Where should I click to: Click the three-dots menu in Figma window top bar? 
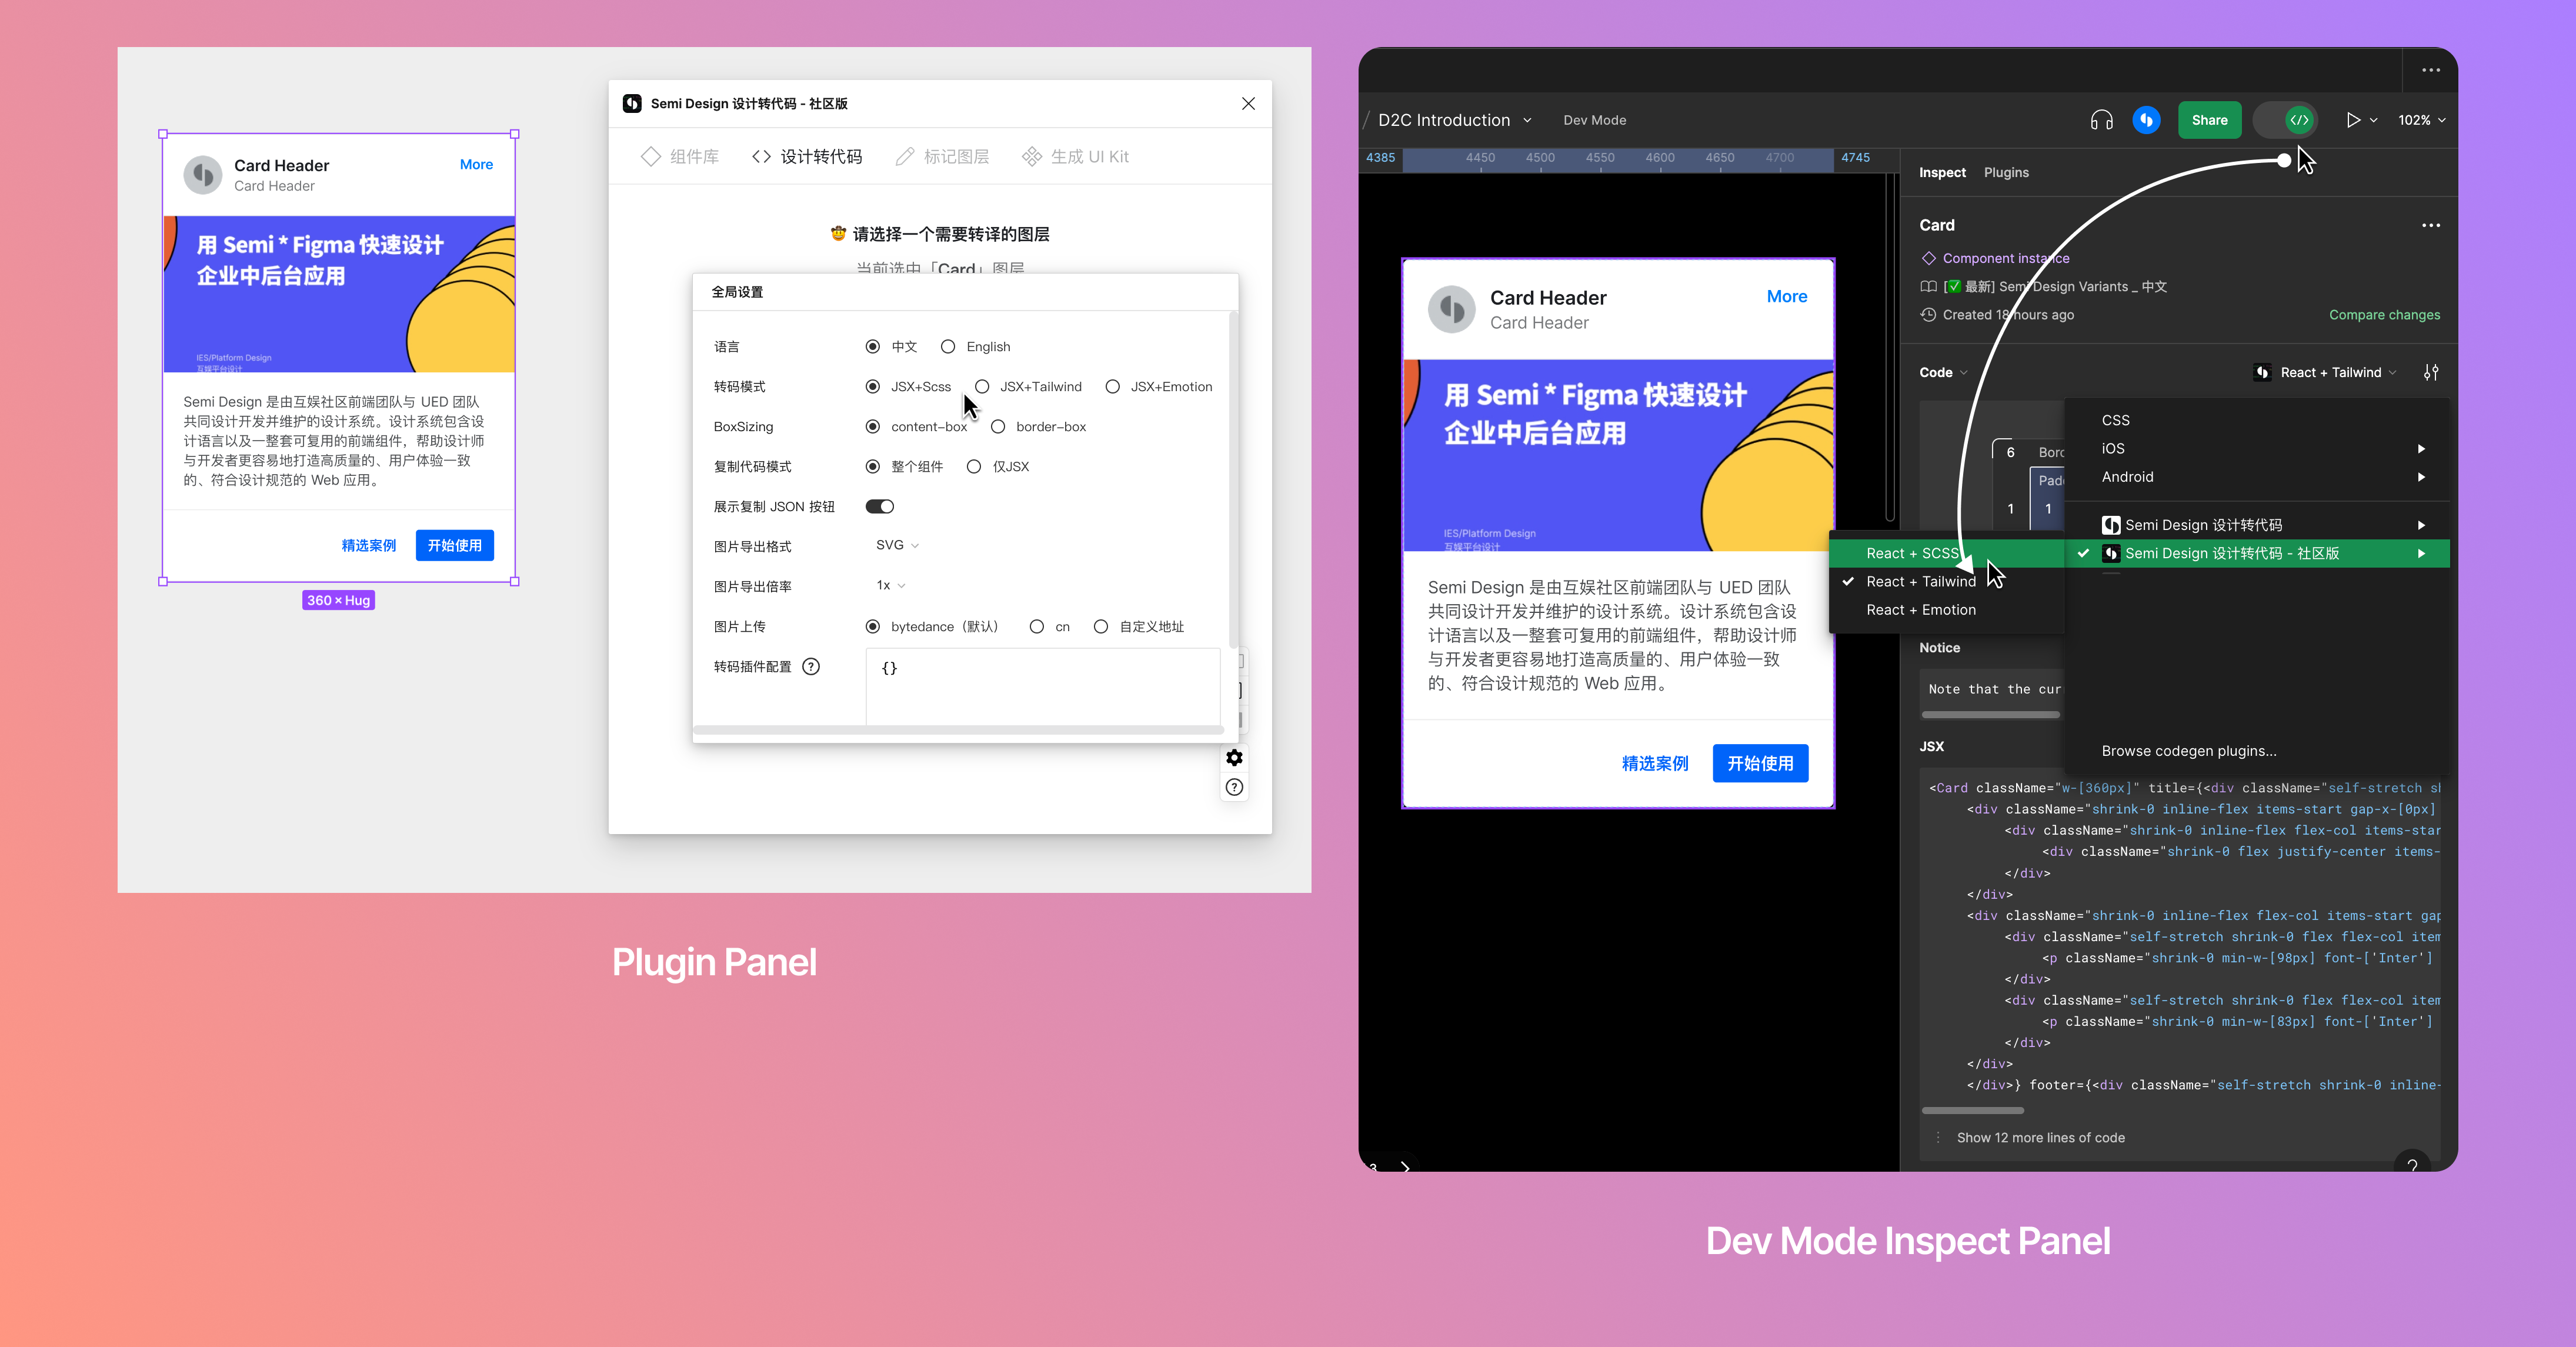point(2431,70)
